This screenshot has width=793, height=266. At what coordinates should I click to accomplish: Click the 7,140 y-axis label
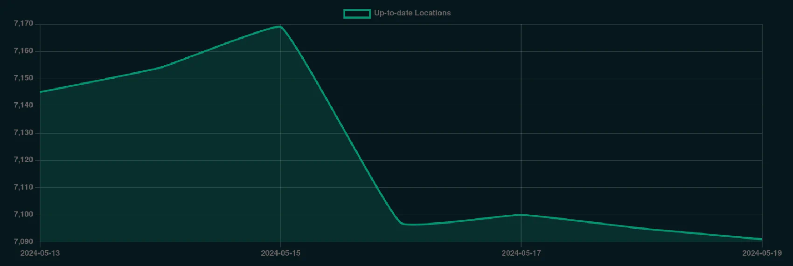click(x=23, y=105)
